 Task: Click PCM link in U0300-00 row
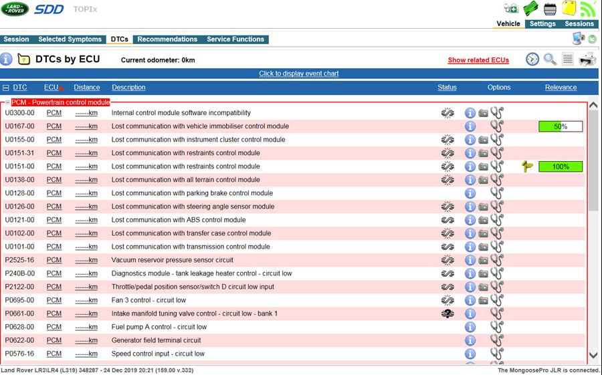pyautogui.click(x=54, y=113)
